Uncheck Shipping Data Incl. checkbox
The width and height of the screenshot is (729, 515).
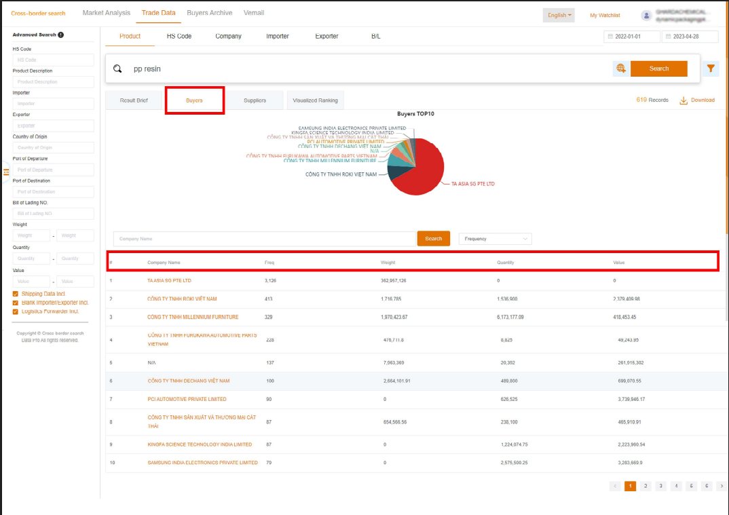click(16, 294)
